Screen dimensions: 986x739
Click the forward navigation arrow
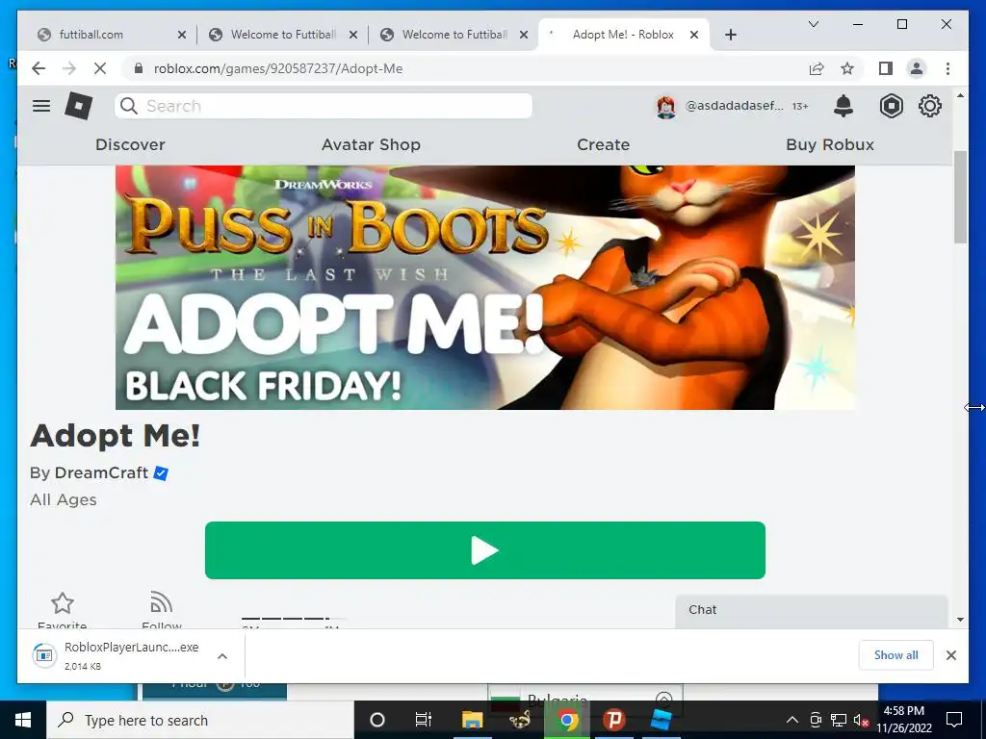[69, 68]
